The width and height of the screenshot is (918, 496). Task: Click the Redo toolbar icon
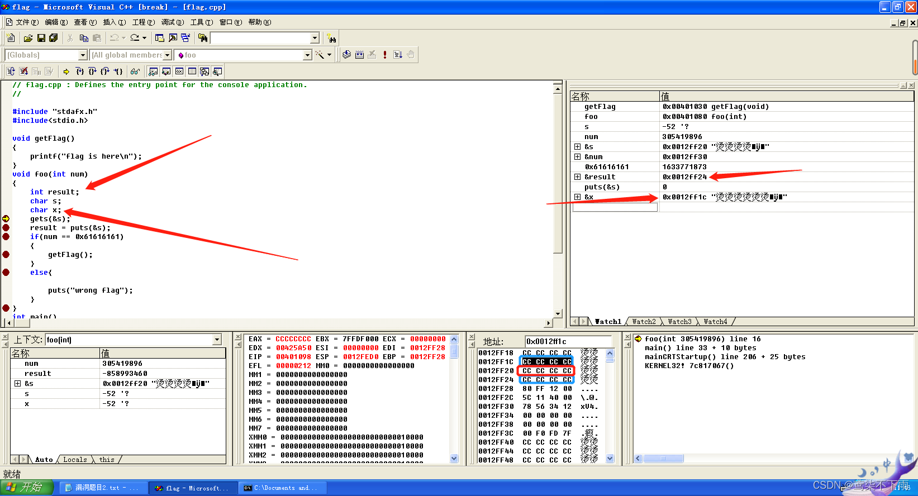tap(135, 38)
